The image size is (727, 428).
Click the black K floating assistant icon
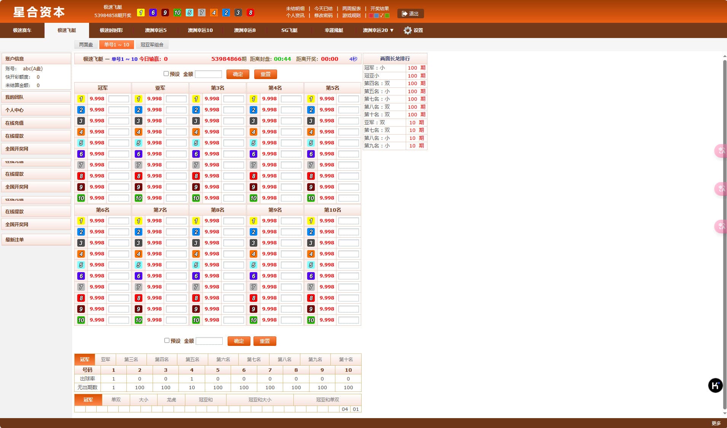pos(715,385)
